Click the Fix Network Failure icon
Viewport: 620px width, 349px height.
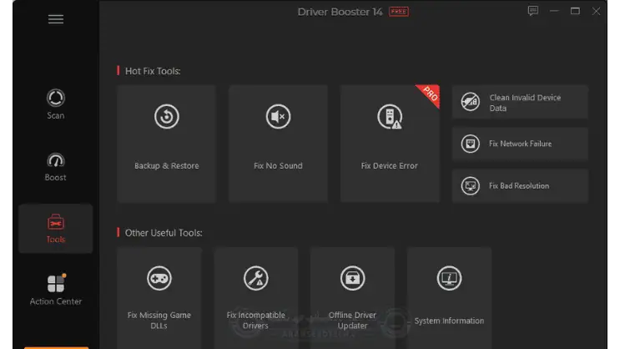pyautogui.click(x=470, y=144)
